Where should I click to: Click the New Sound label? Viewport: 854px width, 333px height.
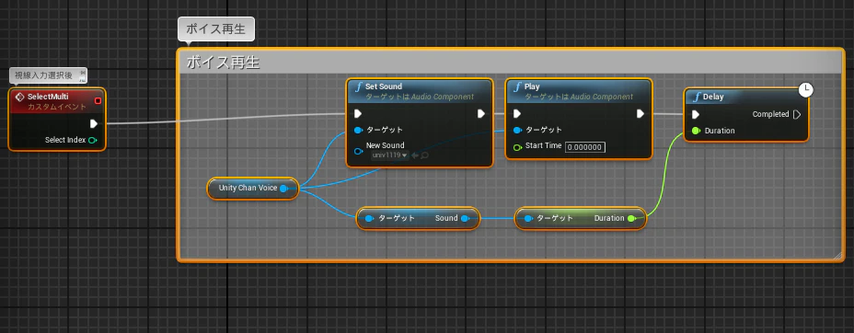pos(385,145)
